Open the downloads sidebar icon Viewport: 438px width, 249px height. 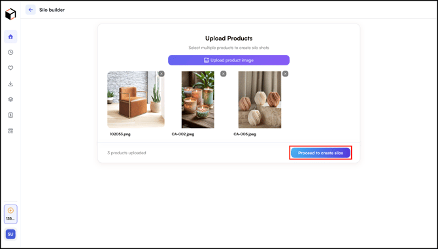click(x=10, y=84)
